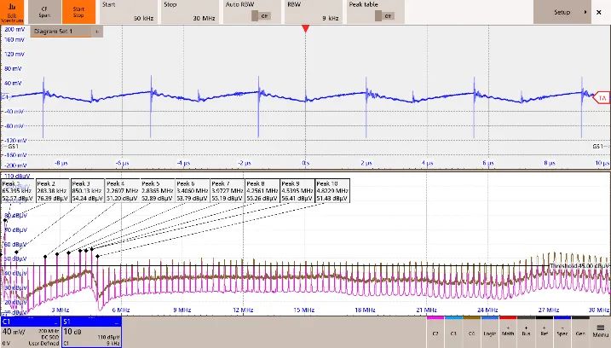Click the red trigger position marker
The width and height of the screenshot is (611, 348).
(x=305, y=29)
